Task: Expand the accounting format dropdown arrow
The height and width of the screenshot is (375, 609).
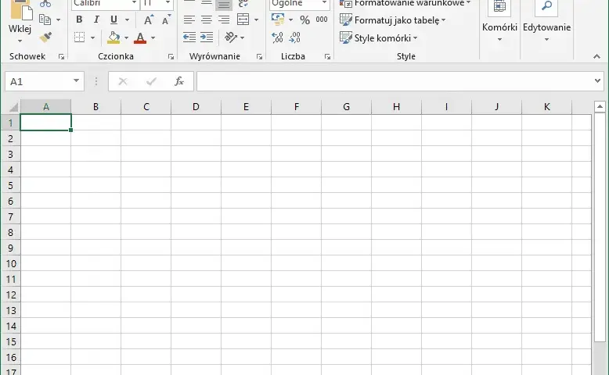Action: point(290,20)
